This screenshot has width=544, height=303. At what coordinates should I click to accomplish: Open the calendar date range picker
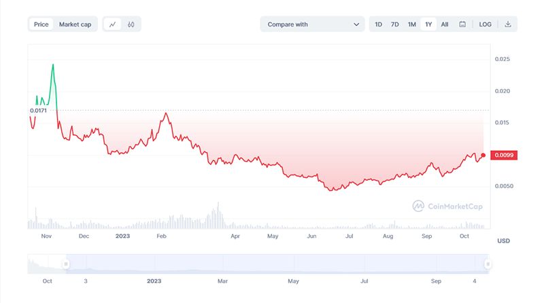(462, 24)
